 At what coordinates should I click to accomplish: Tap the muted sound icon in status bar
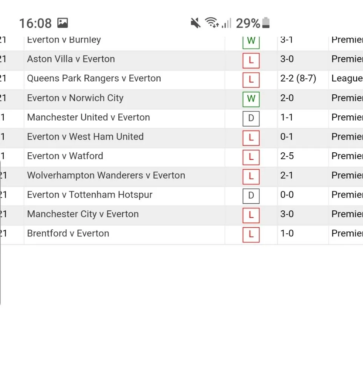[x=195, y=23]
